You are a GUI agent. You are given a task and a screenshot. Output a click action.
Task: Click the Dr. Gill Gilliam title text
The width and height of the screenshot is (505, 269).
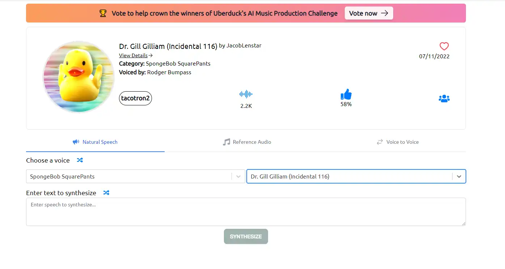(168, 46)
